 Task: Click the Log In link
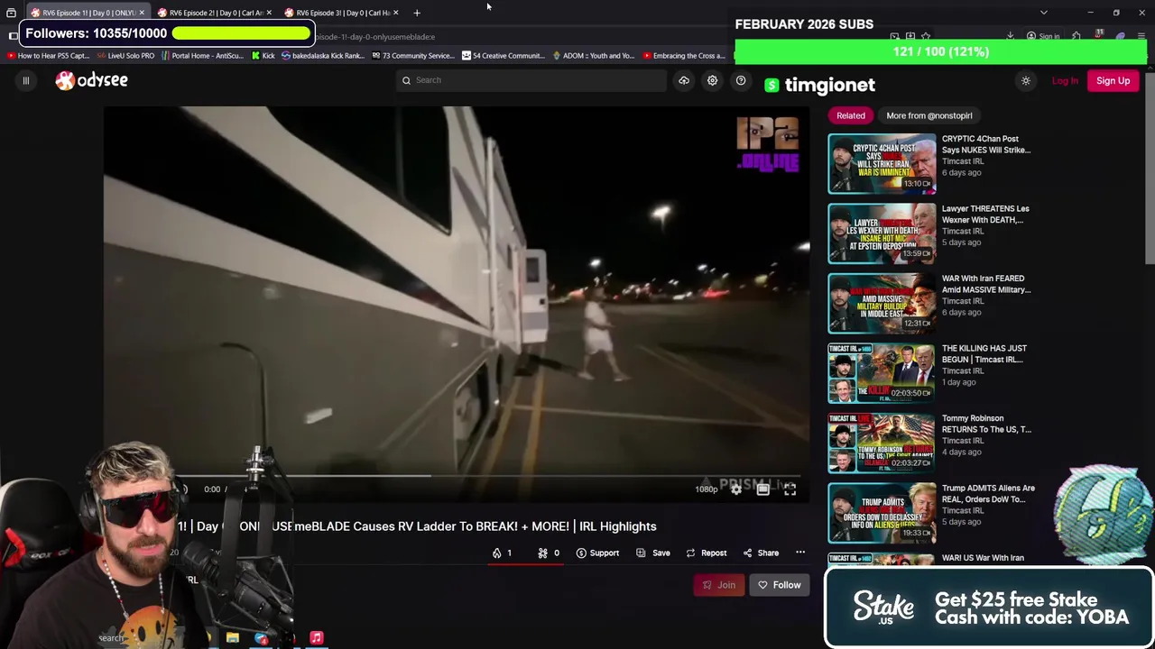point(1065,80)
